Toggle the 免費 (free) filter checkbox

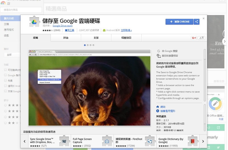coord(5,80)
